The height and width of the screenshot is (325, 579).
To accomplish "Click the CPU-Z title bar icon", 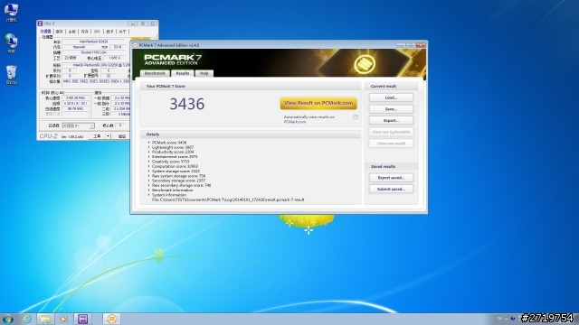I will click(40, 23).
